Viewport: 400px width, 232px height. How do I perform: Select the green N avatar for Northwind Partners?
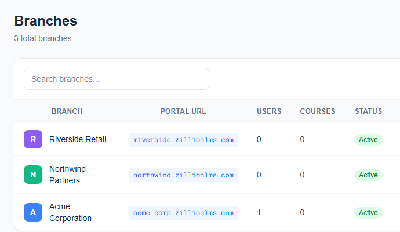point(33,175)
